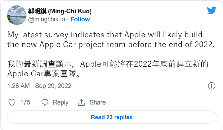Click the share upload arrow icon
223x130 pixels.
pos(81,102)
